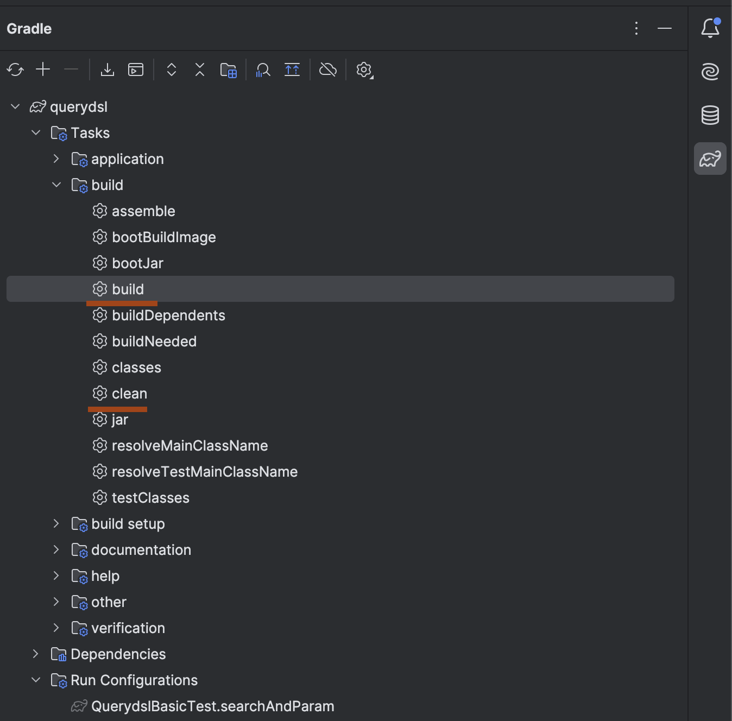Click Collapse All arrows icon

[x=200, y=69]
